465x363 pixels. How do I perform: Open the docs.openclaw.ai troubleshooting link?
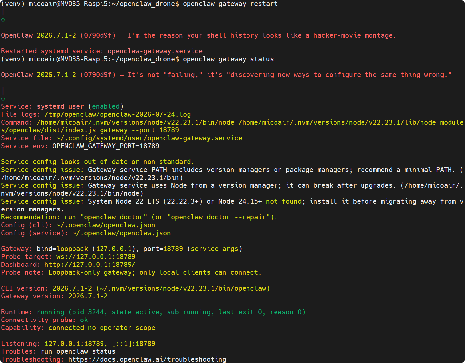[x=147, y=359]
